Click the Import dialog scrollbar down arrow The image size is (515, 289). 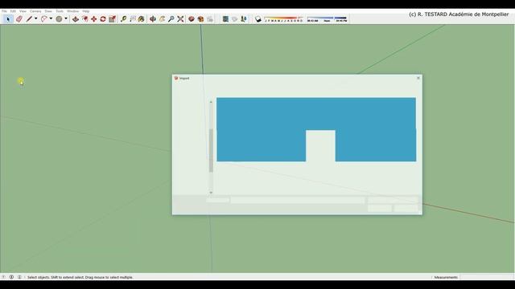coord(211,193)
